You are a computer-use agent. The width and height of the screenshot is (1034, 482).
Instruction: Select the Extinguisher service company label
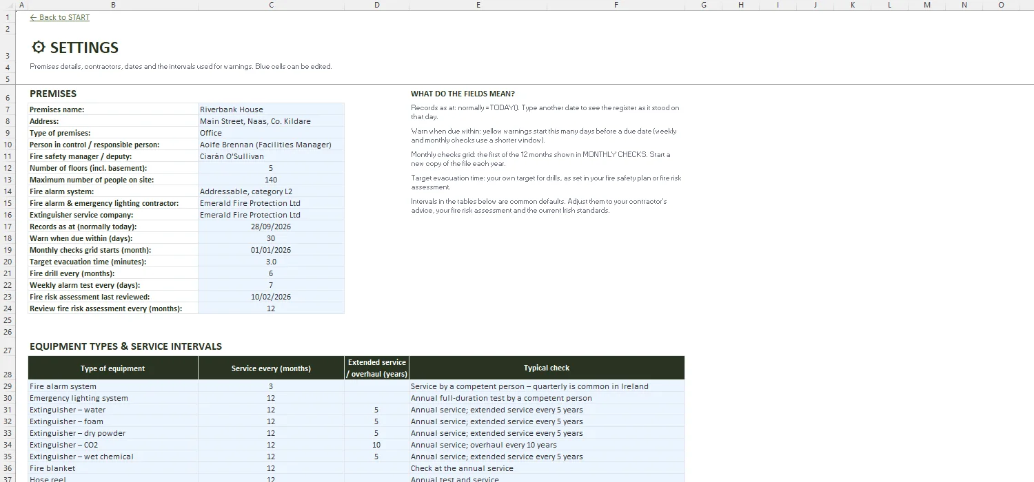pos(113,215)
